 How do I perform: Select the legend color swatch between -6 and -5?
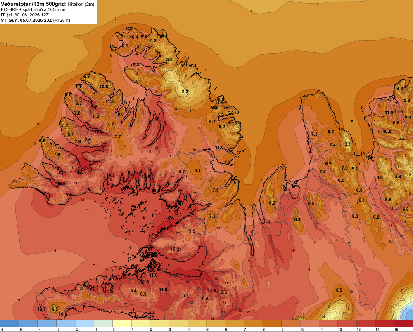[9, 324]
